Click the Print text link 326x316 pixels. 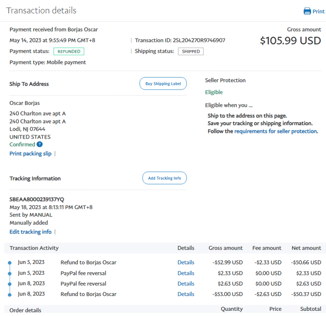(x=319, y=12)
